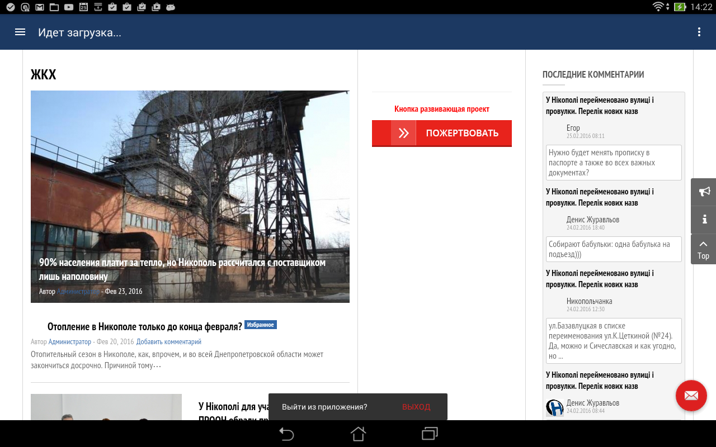Tap the checkmark notification icon in status bar
Image resolution: width=716 pixels, height=447 pixels.
(x=11, y=7)
